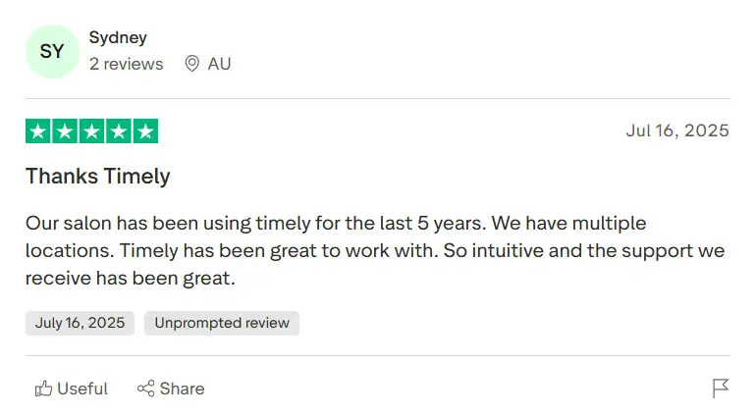This screenshot has height=416, width=755.
Task: Open the 'Thanks Timely' review title
Action: point(98,177)
